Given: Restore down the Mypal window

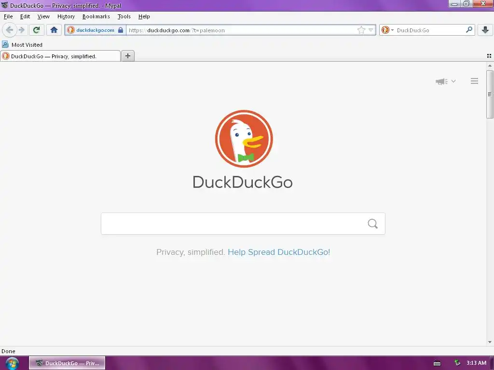Looking at the screenshot, I should click(x=467, y=4).
